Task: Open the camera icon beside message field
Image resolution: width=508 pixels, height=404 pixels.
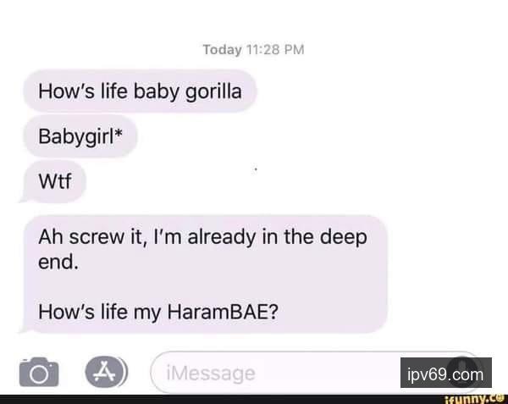Action: coord(39,372)
